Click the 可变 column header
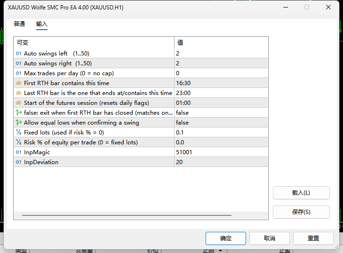The height and width of the screenshot is (253, 343). pos(94,42)
